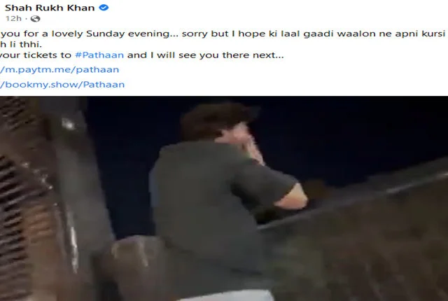Open Shah Rukh Khan's profile name
The height and width of the screenshot is (301, 448).
pos(50,8)
